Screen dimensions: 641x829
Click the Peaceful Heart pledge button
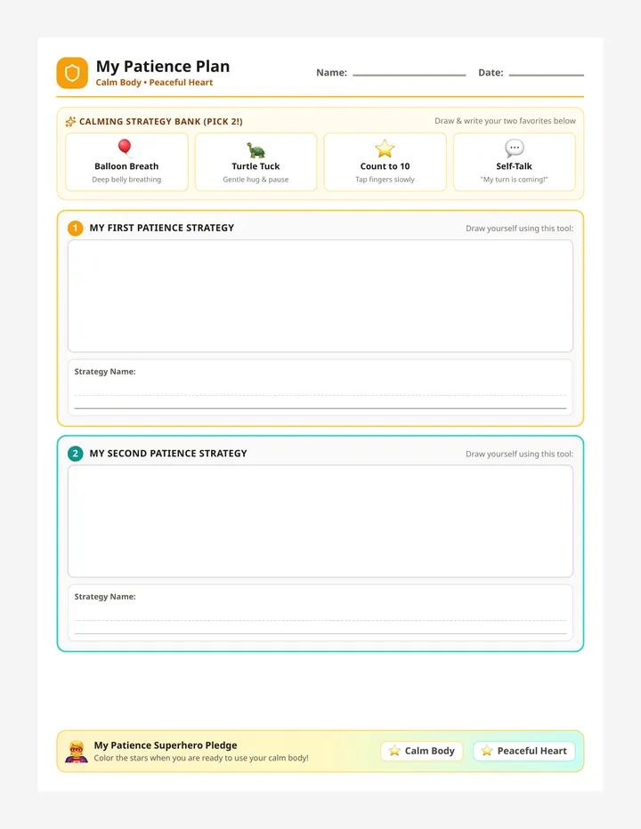(x=524, y=751)
